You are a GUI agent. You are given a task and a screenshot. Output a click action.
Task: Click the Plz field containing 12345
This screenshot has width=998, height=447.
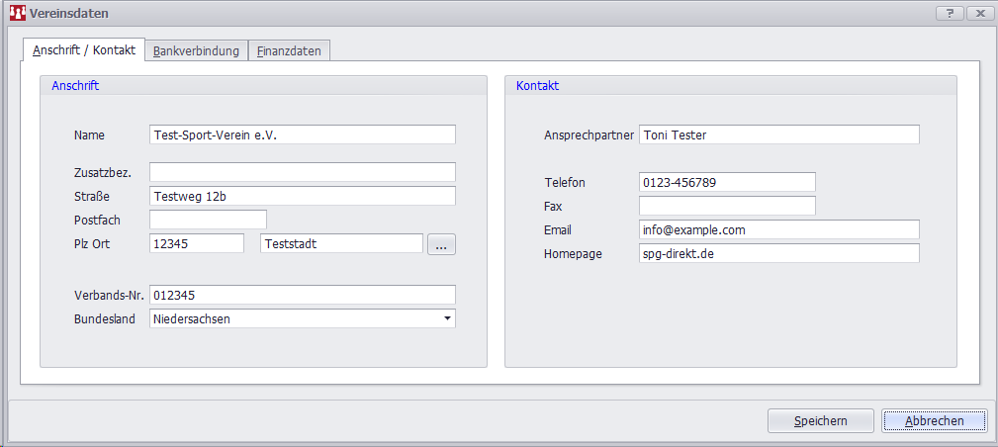click(x=196, y=243)
